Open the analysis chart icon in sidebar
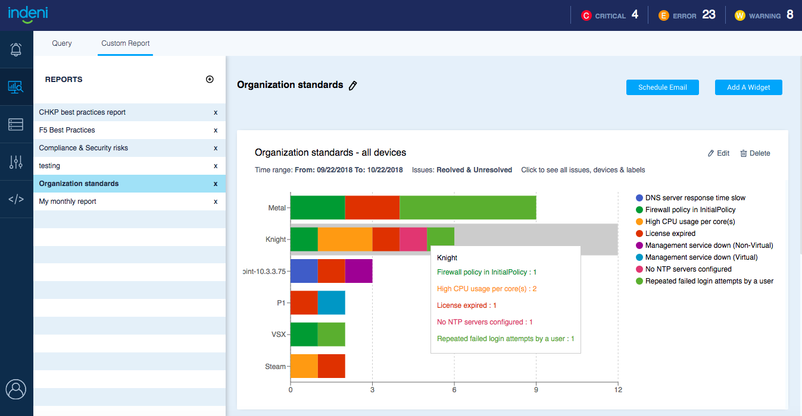 16,87
